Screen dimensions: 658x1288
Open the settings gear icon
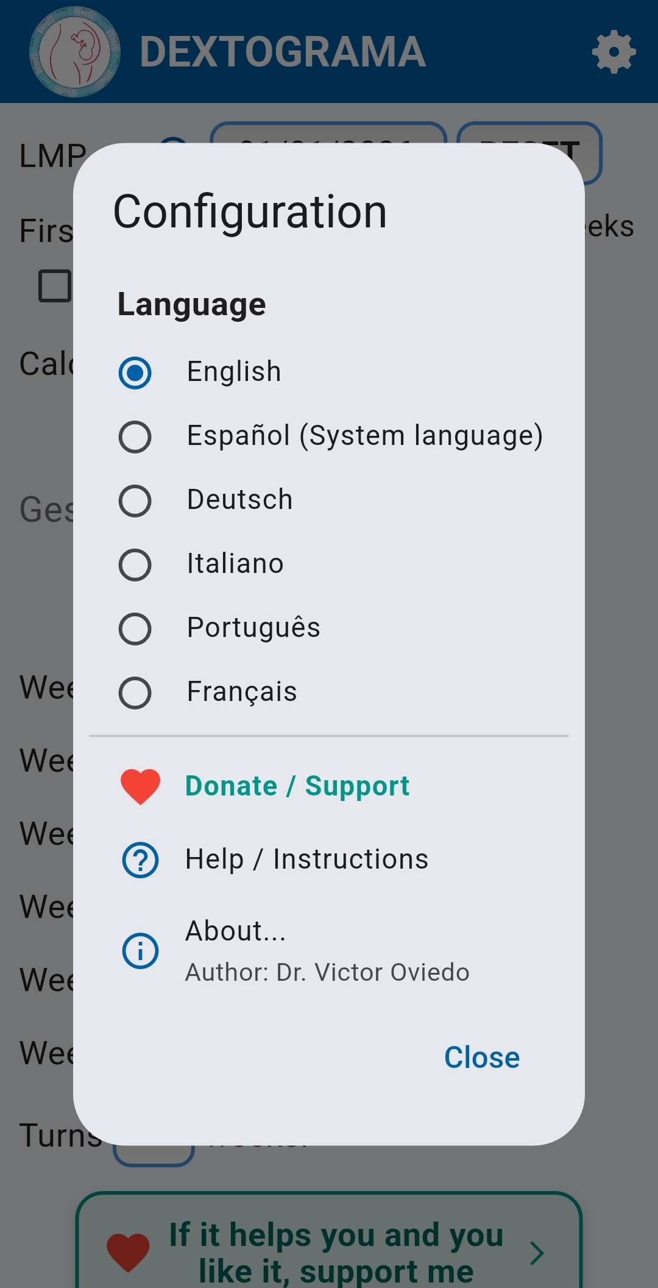point(614,52)
